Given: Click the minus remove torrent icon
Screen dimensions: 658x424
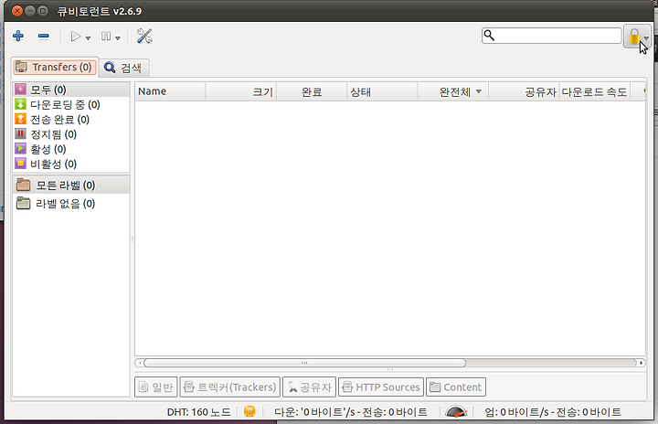Looking at the screenshot, I should coord(43,37).
